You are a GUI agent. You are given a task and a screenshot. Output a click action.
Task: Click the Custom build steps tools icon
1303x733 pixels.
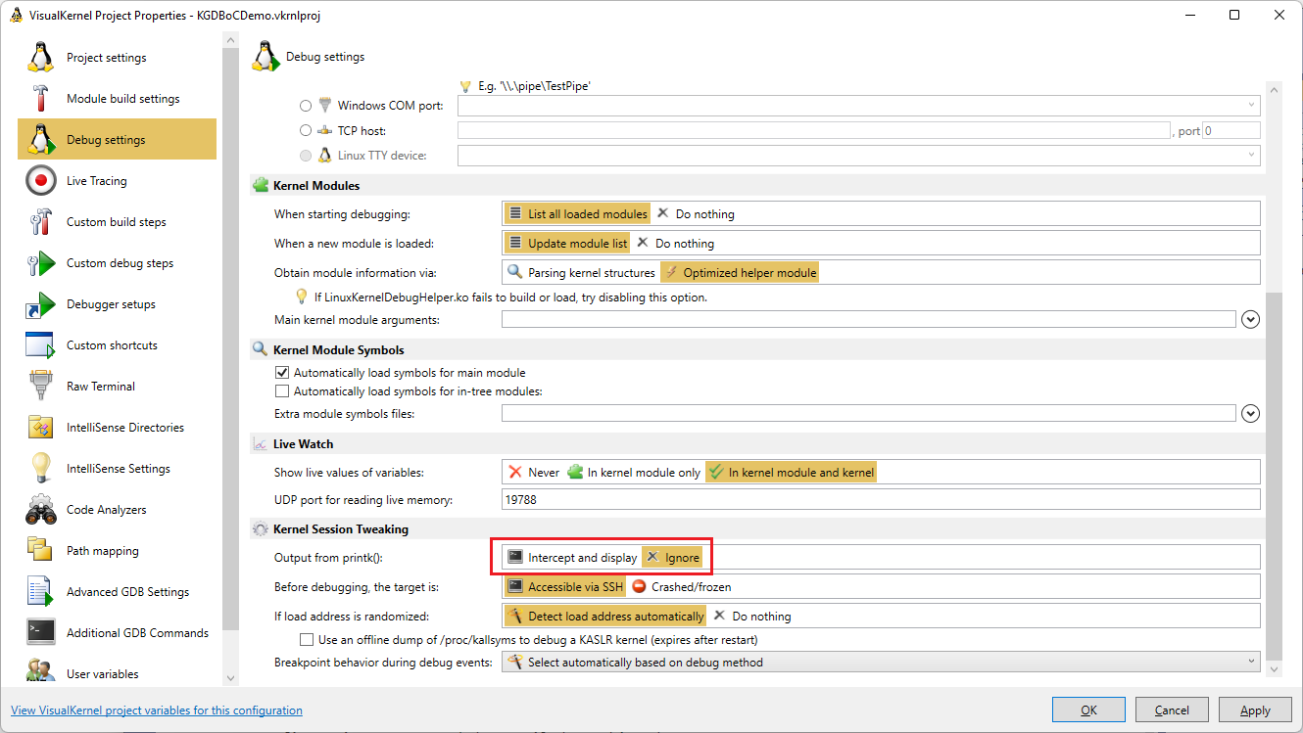pyautogui.click(x=40, y=222)
